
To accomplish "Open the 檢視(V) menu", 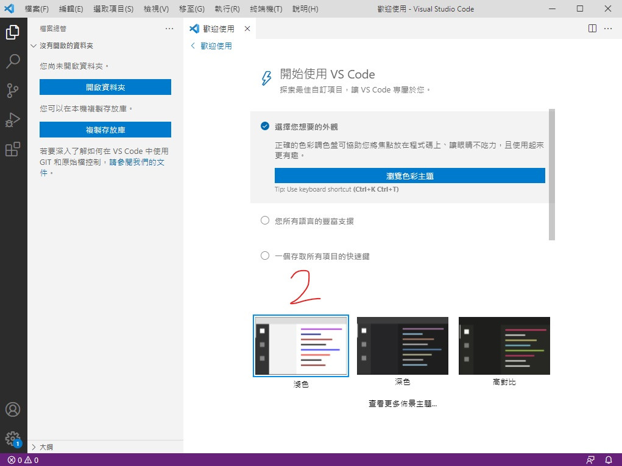I will pos(157,9).
